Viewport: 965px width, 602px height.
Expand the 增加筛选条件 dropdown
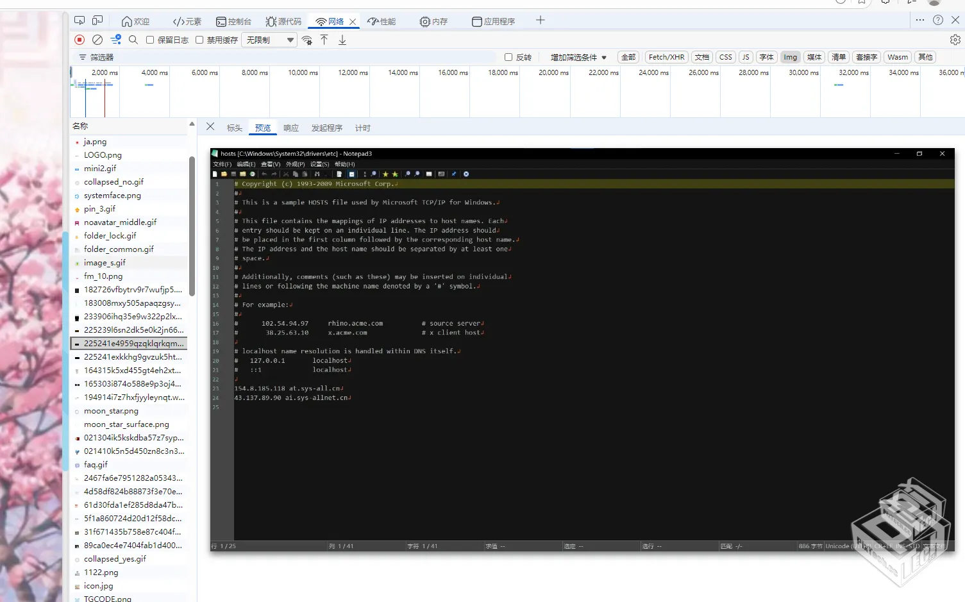click(x=578, y=57)
